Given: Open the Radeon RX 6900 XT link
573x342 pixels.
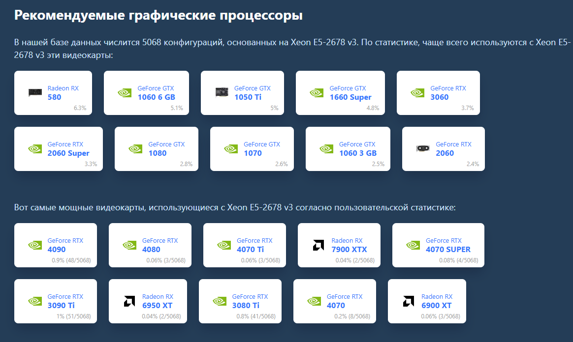Looking at the screenshot, I should pyautogui.click(x=437, y=301).
